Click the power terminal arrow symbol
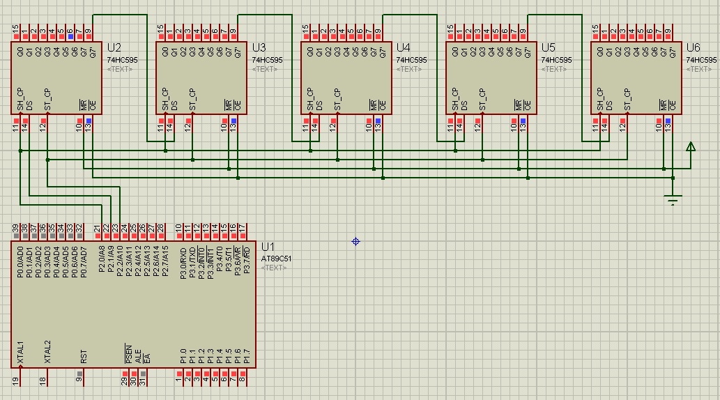Viewport: 720px width, 400px height. click(x=690, y=147)
